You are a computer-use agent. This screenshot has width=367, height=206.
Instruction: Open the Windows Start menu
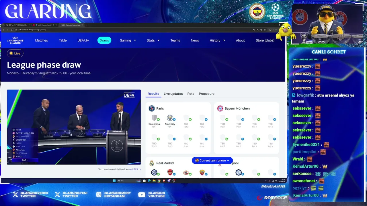point(114,181)
